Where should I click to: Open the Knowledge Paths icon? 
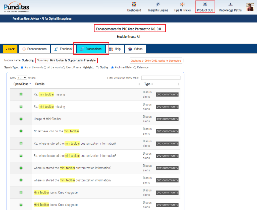pos(230,5)
